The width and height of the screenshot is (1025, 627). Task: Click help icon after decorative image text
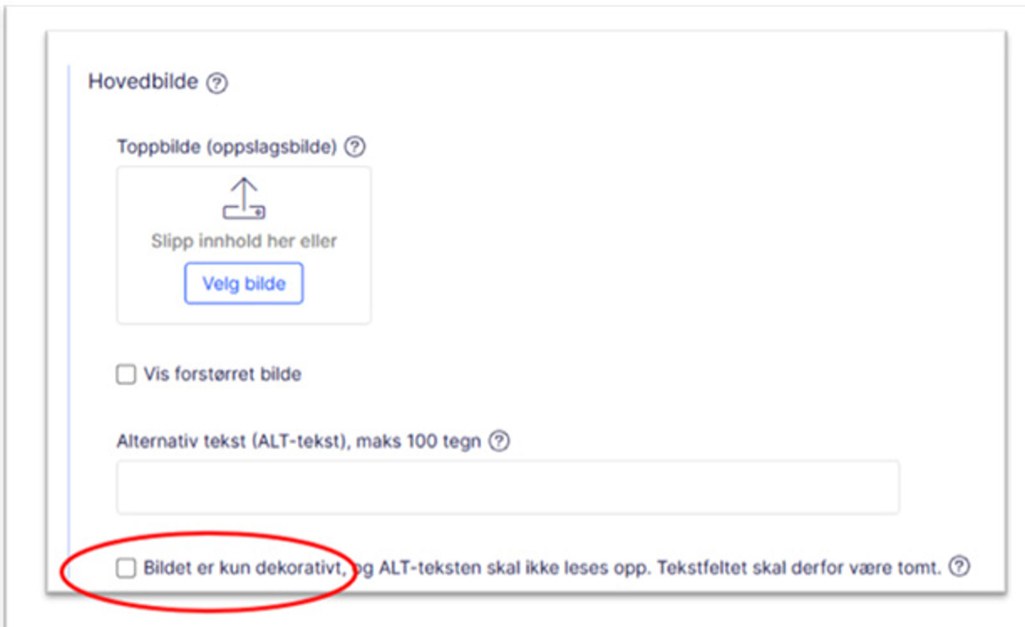959,567
